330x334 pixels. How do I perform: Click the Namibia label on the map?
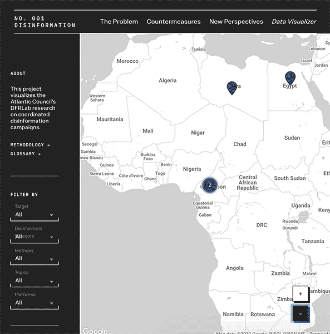(233, 314)
